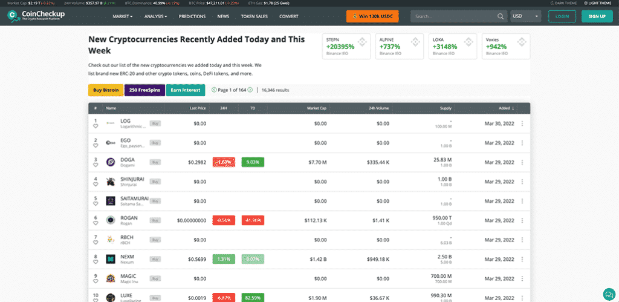
Task: Click the SIGN UP button
Action: tap(597, 16)
